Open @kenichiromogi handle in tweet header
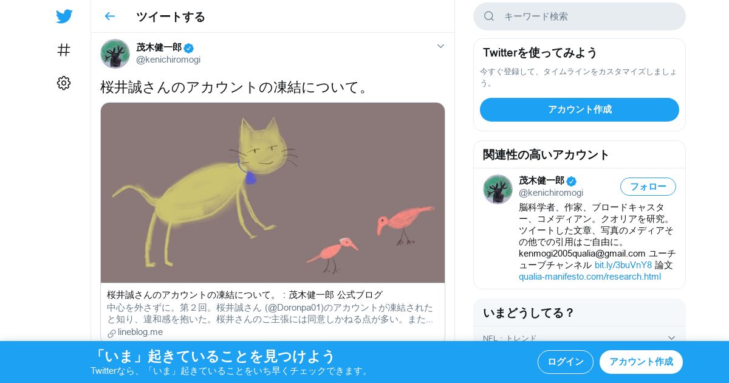The width and height of the screenshot is (729, 383). click(x=168, y=60)
